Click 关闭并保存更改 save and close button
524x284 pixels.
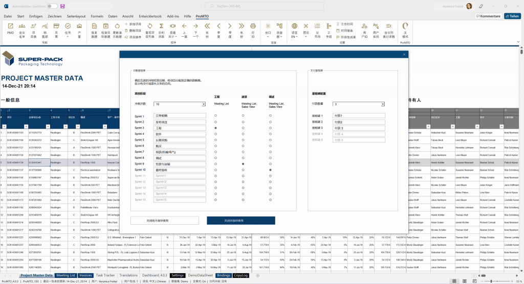(241, 221)
